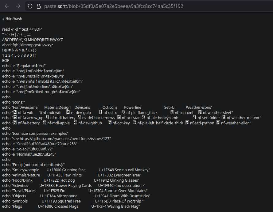Click the glyph icon before nf-mdi-wifi
Image resolution: width=273 pixels, height=212 pixels.
click(x=41, y=113)
